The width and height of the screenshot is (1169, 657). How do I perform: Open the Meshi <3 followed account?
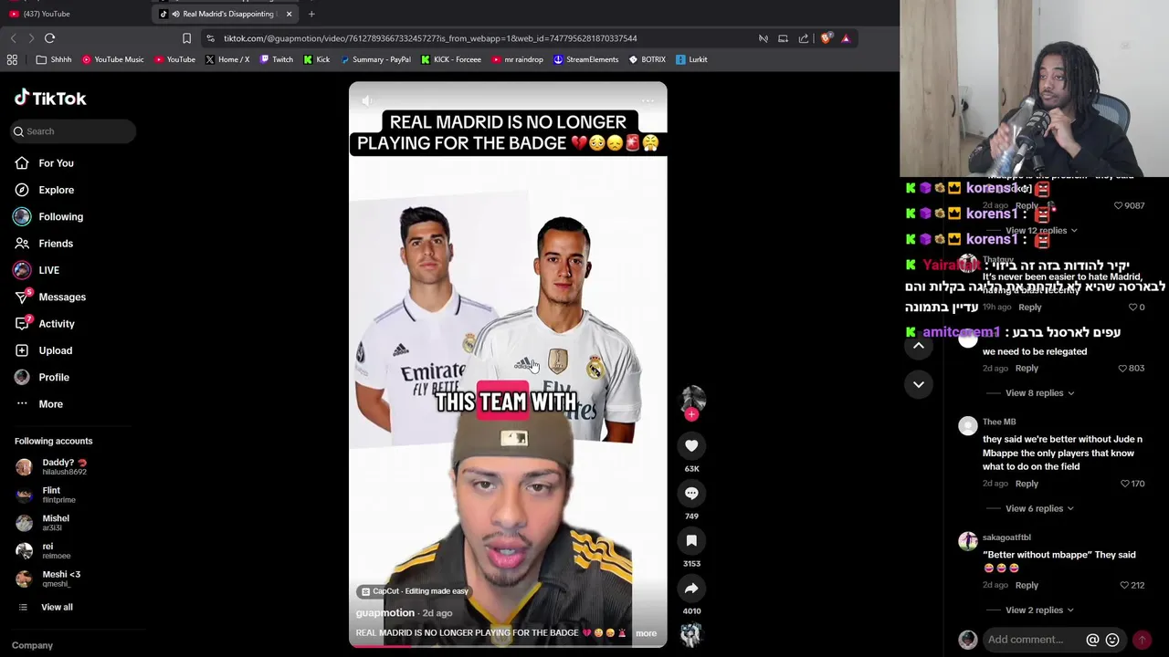[49, 579]
